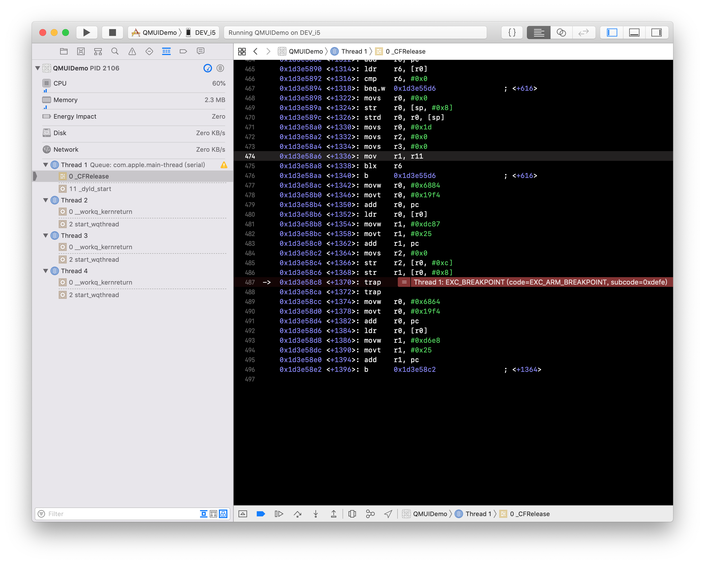
Task: Select the 0 _CFRelease stack frame
Action: click(x=133, y=176)
